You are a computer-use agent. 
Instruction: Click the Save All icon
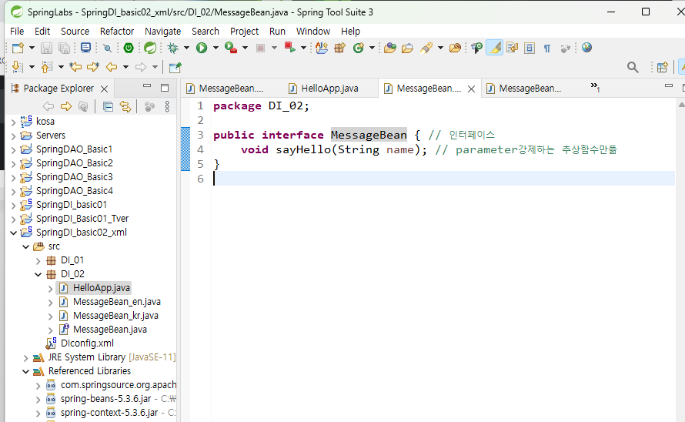[64, 48]
